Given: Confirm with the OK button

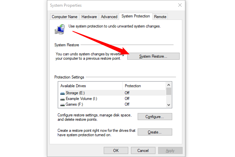Looking at the screenshot, I should point(116,150).
